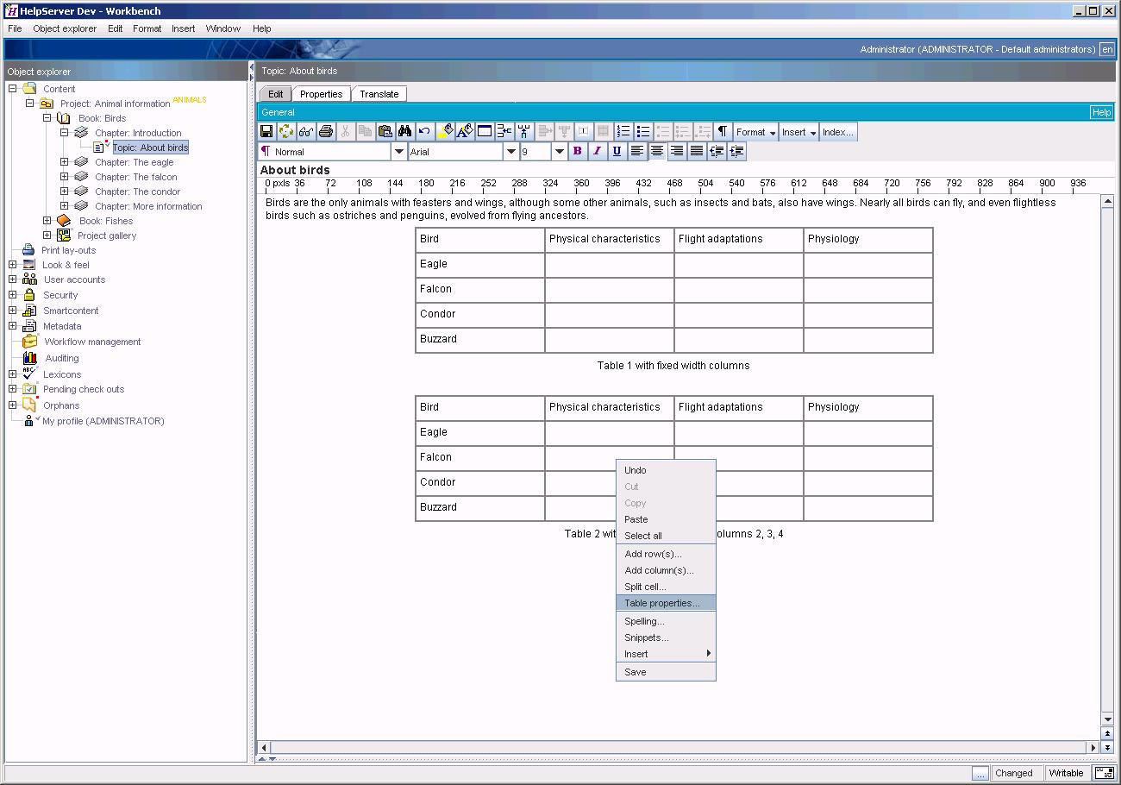Open Find using the binoculars icon
The height and width of the screenshot is (785, 1121).
pos(404,132)
